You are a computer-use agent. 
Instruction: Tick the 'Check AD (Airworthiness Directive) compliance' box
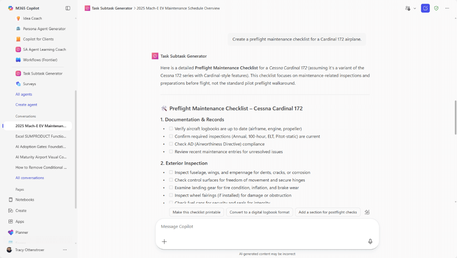point(171,144)
